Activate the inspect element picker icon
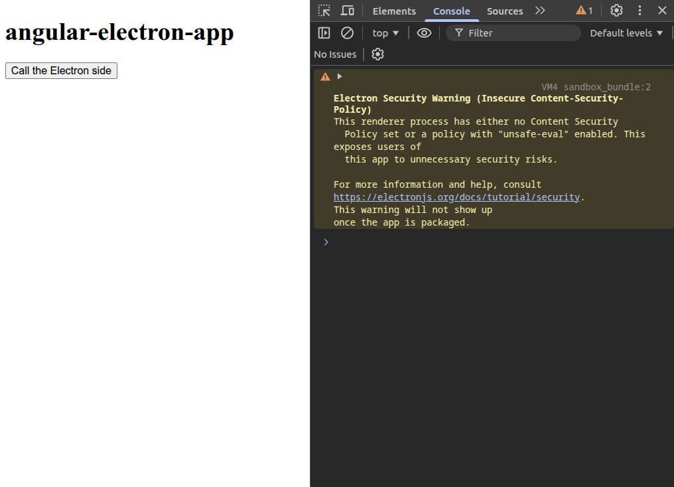Viewport: 674px width, 487px height. [324, 11]
